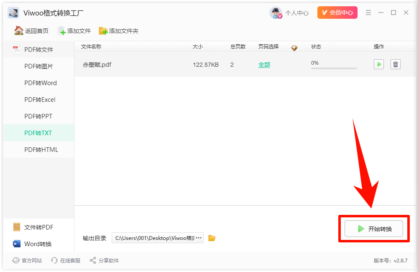Delete 赤壁赋.pdf with trash icon
Screen dimensions: 419x272
pyautogui.click(x=396, y=64)
